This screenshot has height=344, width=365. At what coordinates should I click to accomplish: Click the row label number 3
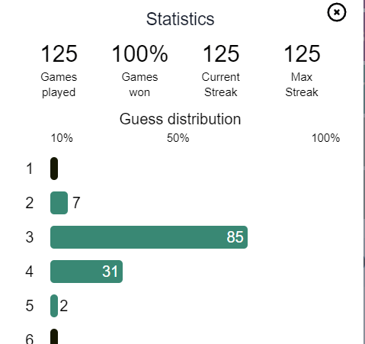click(x=30, y=237)
